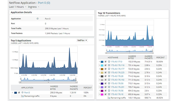Click the gear icon beside Port 0 link
This screenshot has width=178, height=101.
pyautogui.click(x=22, y=93)
